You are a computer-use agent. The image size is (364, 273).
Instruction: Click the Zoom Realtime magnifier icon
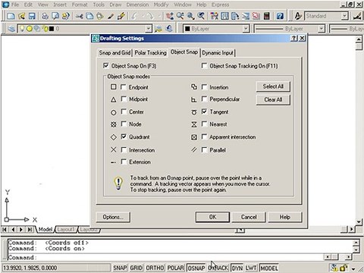click(180, 16)
